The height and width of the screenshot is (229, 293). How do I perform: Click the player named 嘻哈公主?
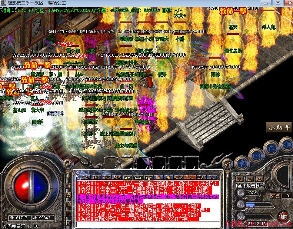144,75
